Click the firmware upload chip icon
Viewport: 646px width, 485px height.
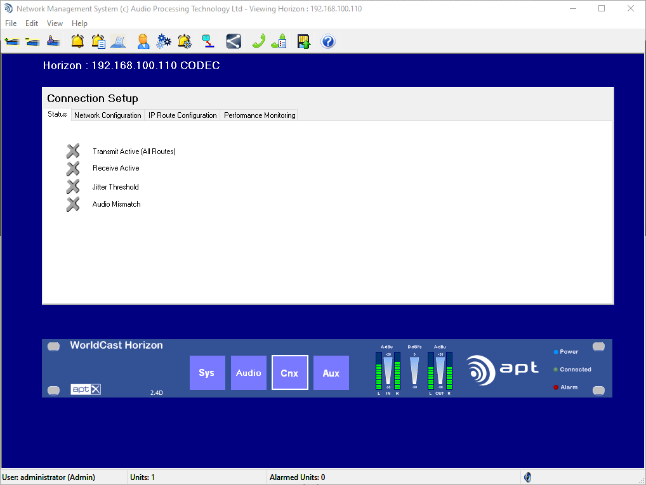tap(303, 42)
